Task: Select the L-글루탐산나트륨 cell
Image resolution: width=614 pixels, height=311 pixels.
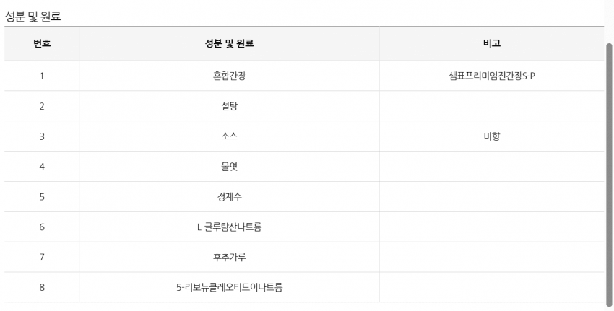Action: pos(229,227)
